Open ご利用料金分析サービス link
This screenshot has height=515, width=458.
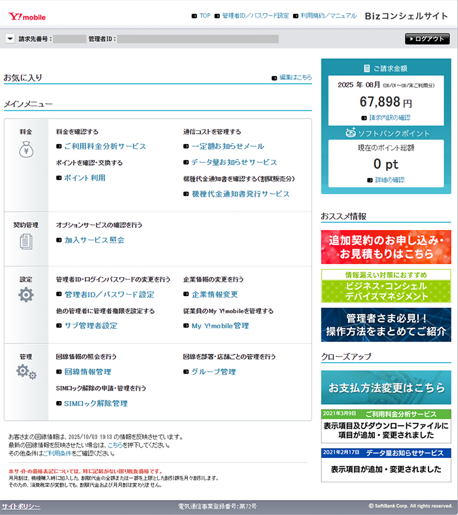[105, 146]
